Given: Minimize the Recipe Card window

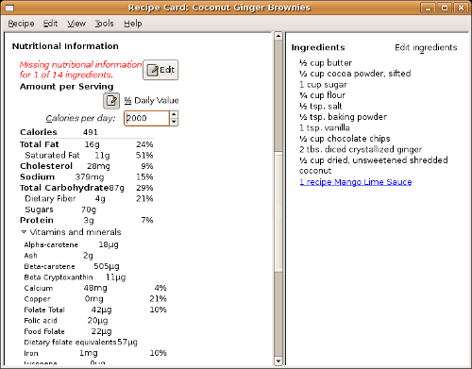Looking at the screenshot, I should (x=428, y=8).
